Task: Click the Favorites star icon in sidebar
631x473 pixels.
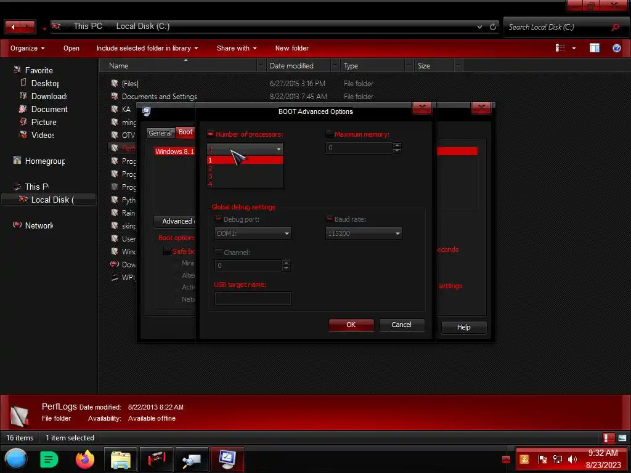Action: (x=17, y=70)
